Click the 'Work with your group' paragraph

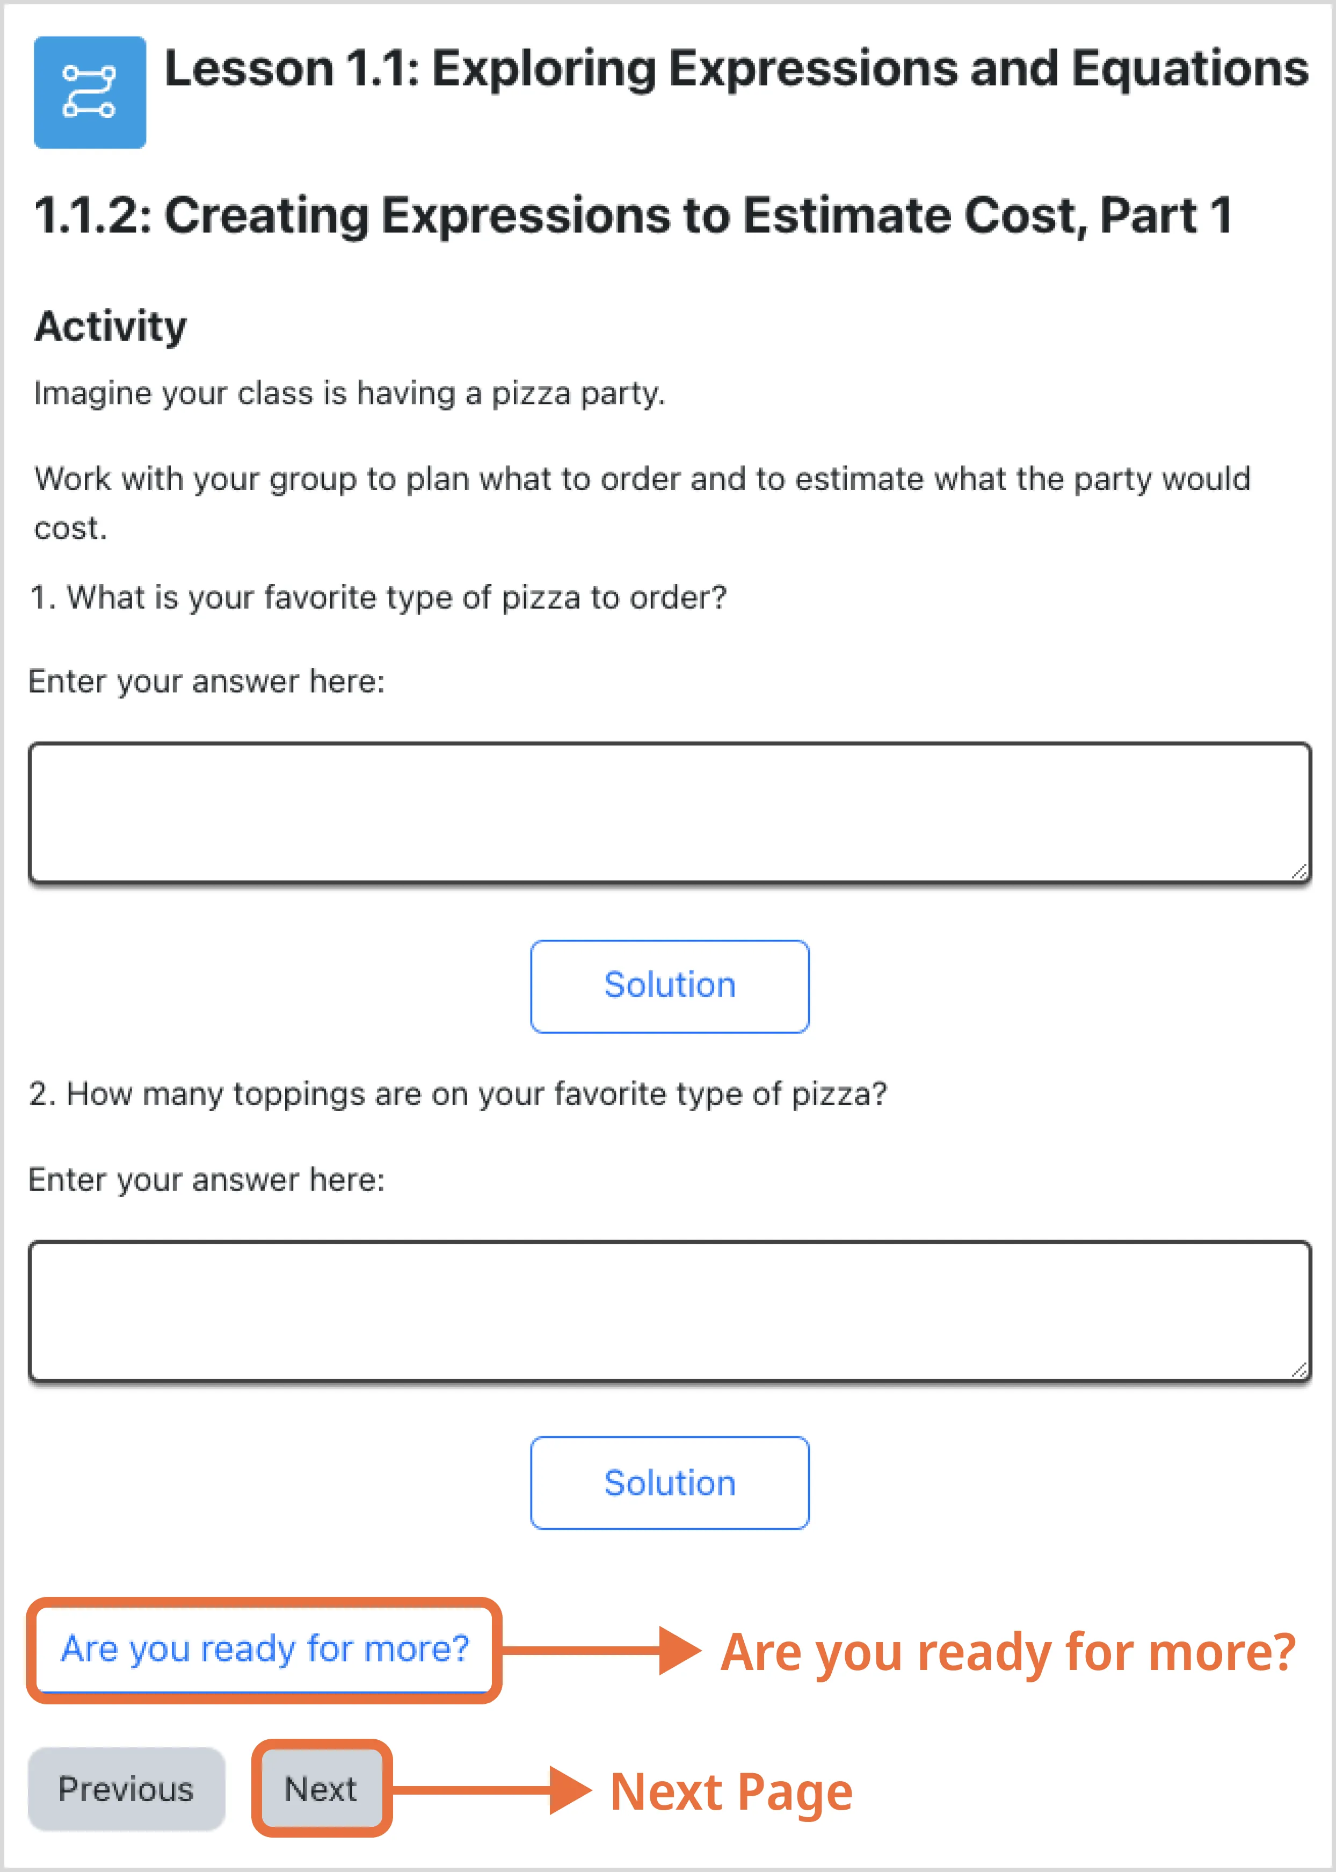coord(643,503)
